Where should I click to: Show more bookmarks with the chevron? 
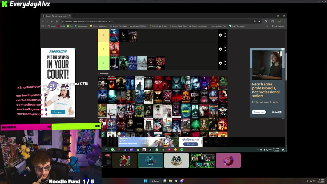267,26
